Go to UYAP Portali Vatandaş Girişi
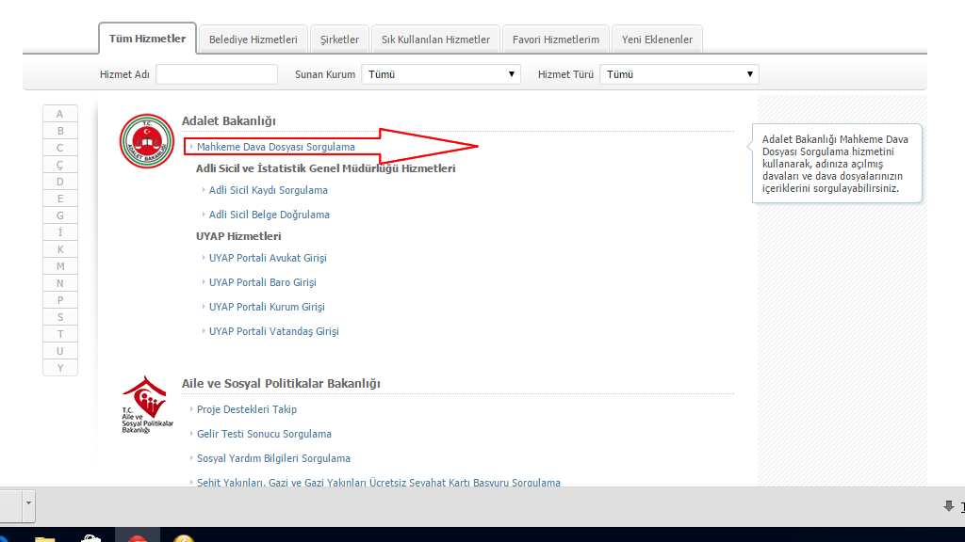965x542 pixels. point(274,331)
